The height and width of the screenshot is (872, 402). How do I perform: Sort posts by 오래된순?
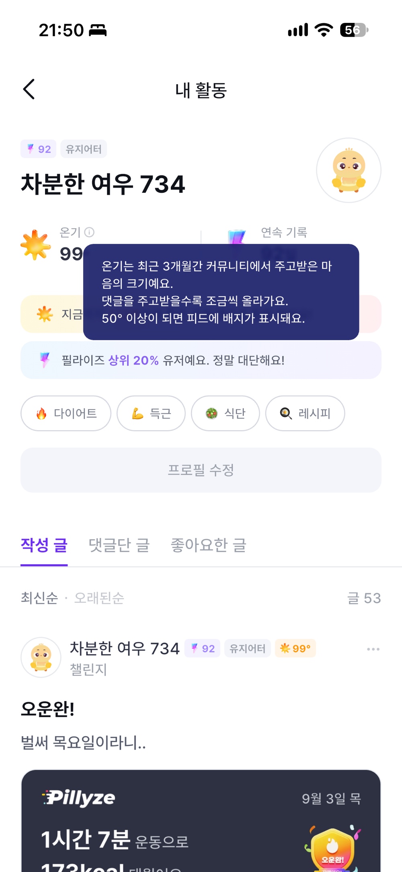click(x=99, y=598)
